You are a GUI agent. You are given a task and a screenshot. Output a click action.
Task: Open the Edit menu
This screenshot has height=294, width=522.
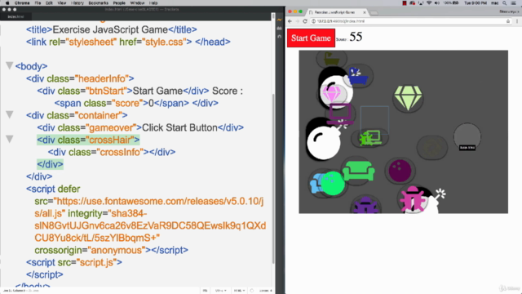tap(49, 3)
